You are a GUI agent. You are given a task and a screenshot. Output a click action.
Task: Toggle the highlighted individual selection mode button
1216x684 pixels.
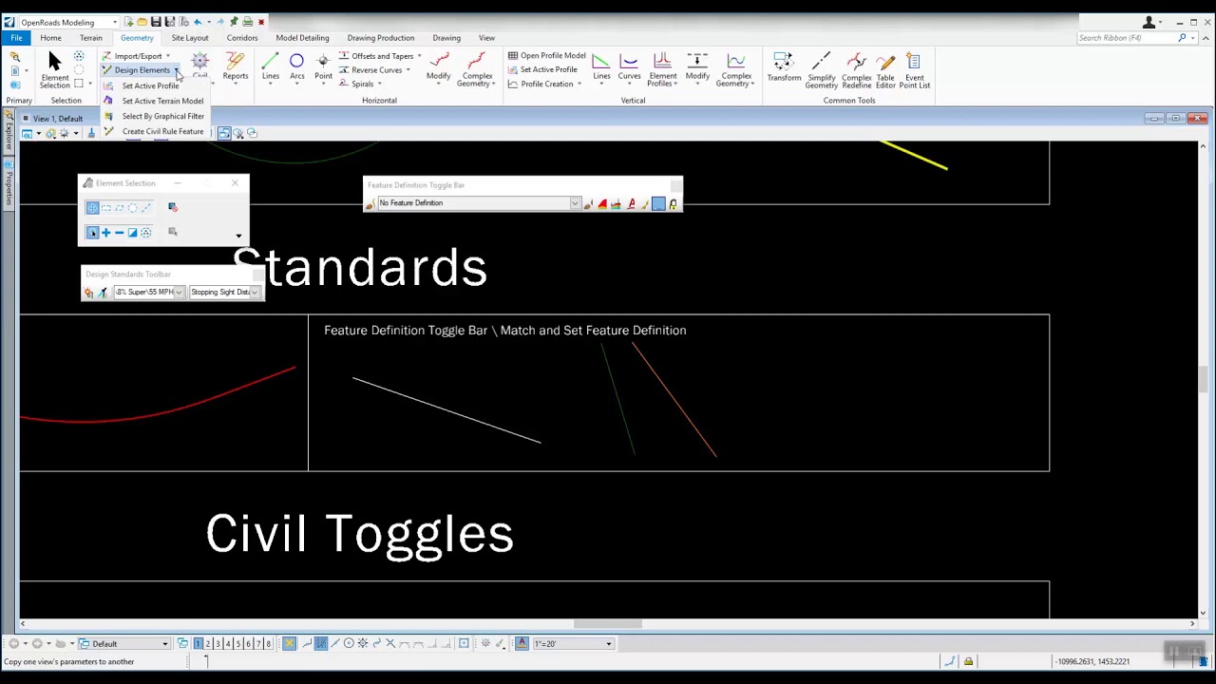coord(92,208)
